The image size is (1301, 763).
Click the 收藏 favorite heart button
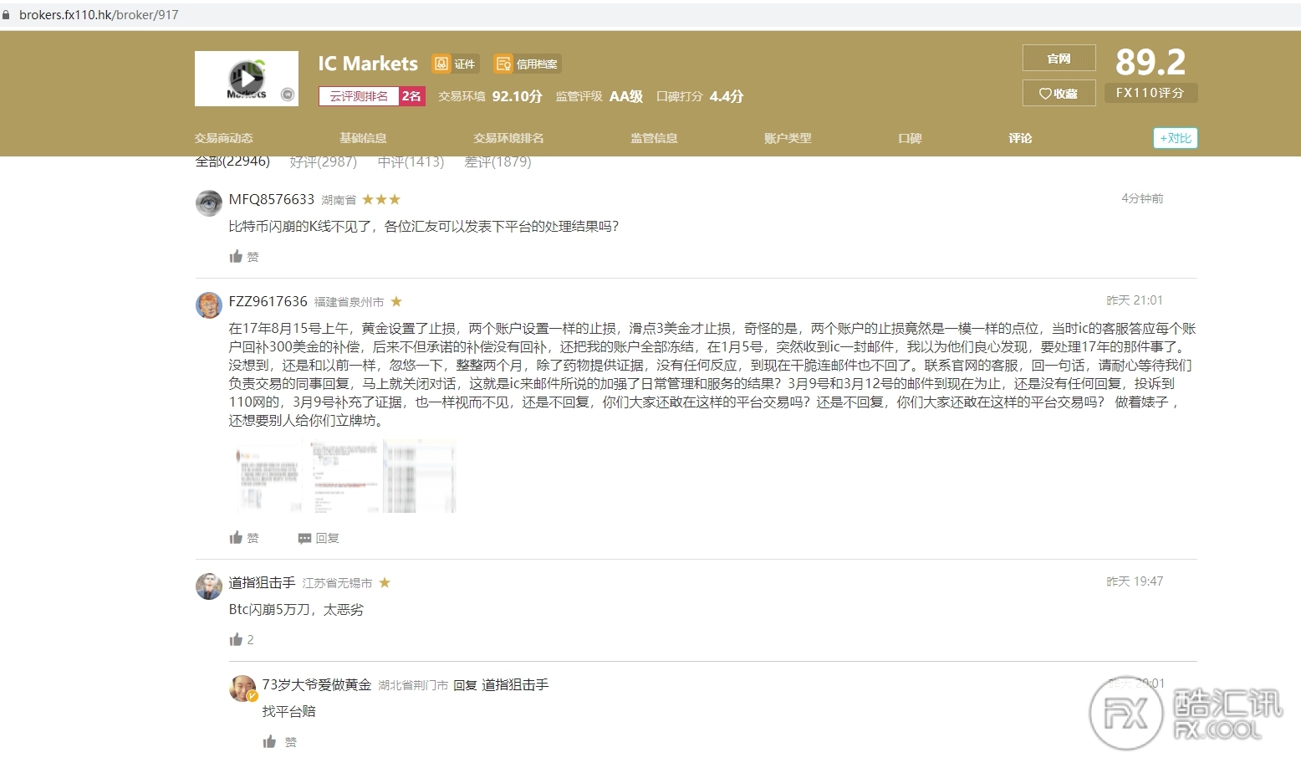(1059, 94)
